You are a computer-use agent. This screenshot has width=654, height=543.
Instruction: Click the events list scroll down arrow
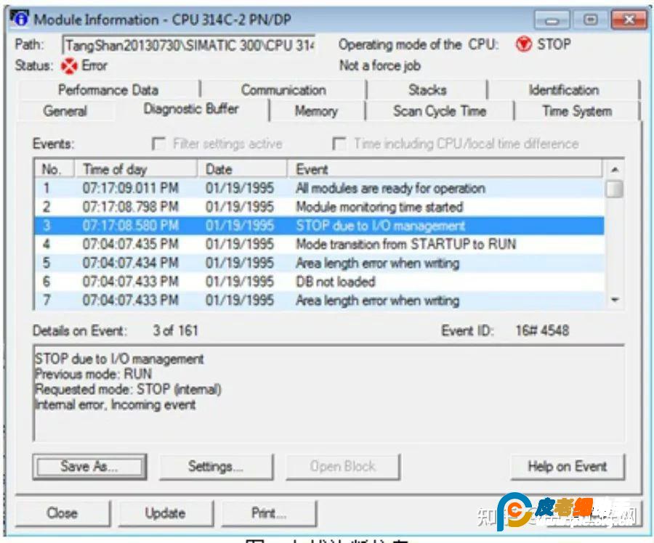[614, 300]
